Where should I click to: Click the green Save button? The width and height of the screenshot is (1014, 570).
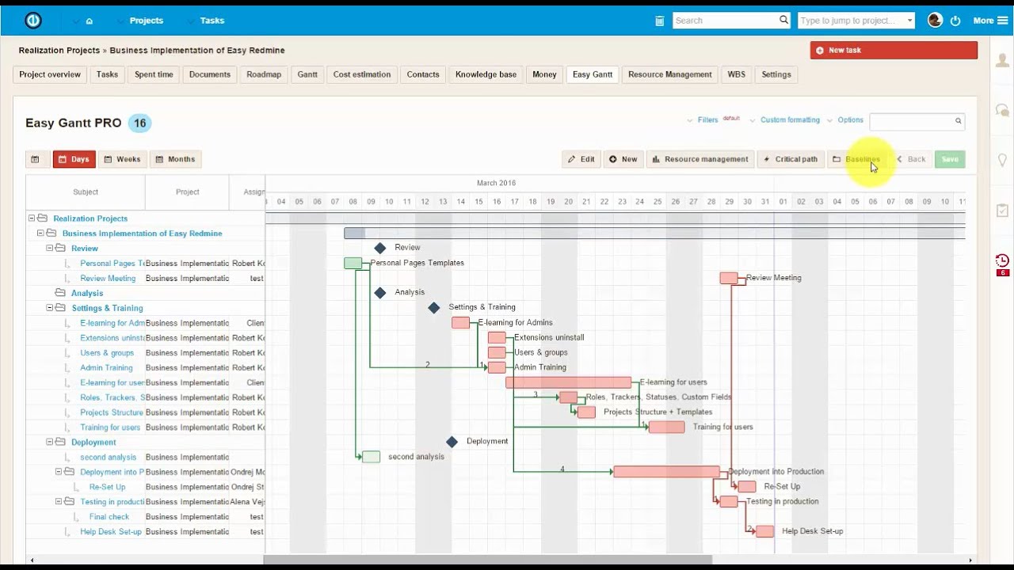click(950, 159)
